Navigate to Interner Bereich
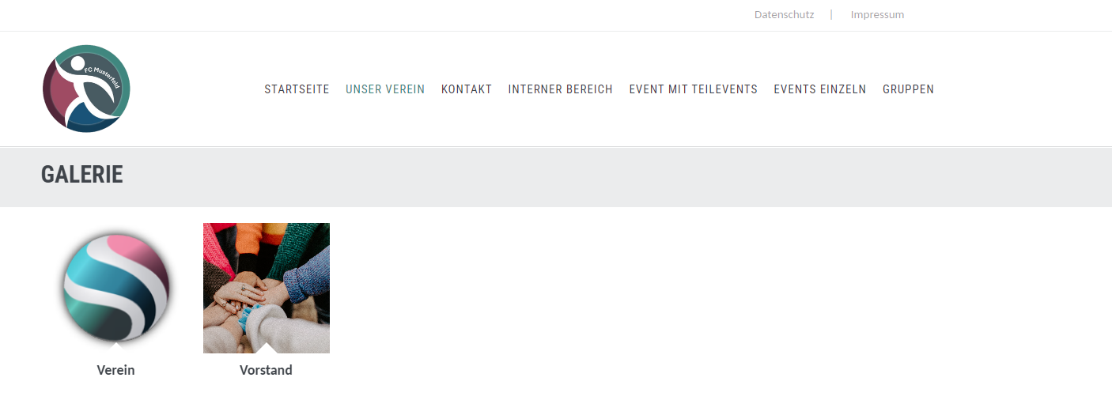Image resolution: width=1112 pixels, height=419 pixels. click(x=561, y=89)
